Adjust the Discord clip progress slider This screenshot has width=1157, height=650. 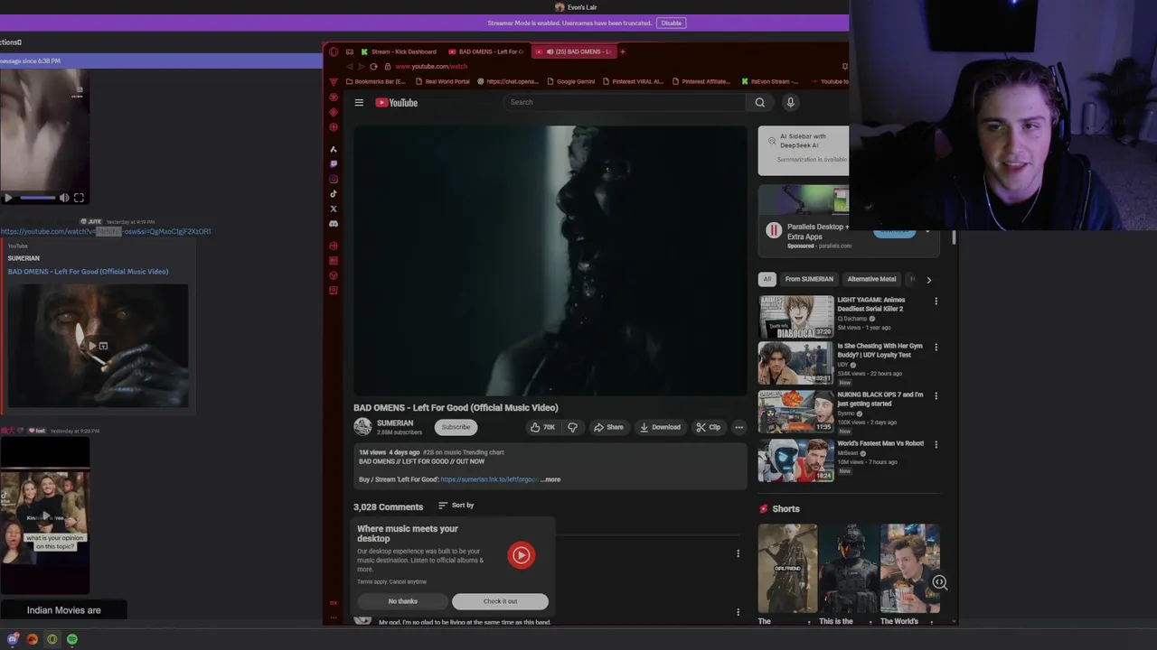coord(37,198)
